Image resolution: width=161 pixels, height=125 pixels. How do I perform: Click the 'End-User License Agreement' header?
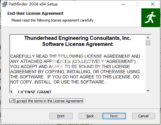pyautogui.click(x=35, y=13)
